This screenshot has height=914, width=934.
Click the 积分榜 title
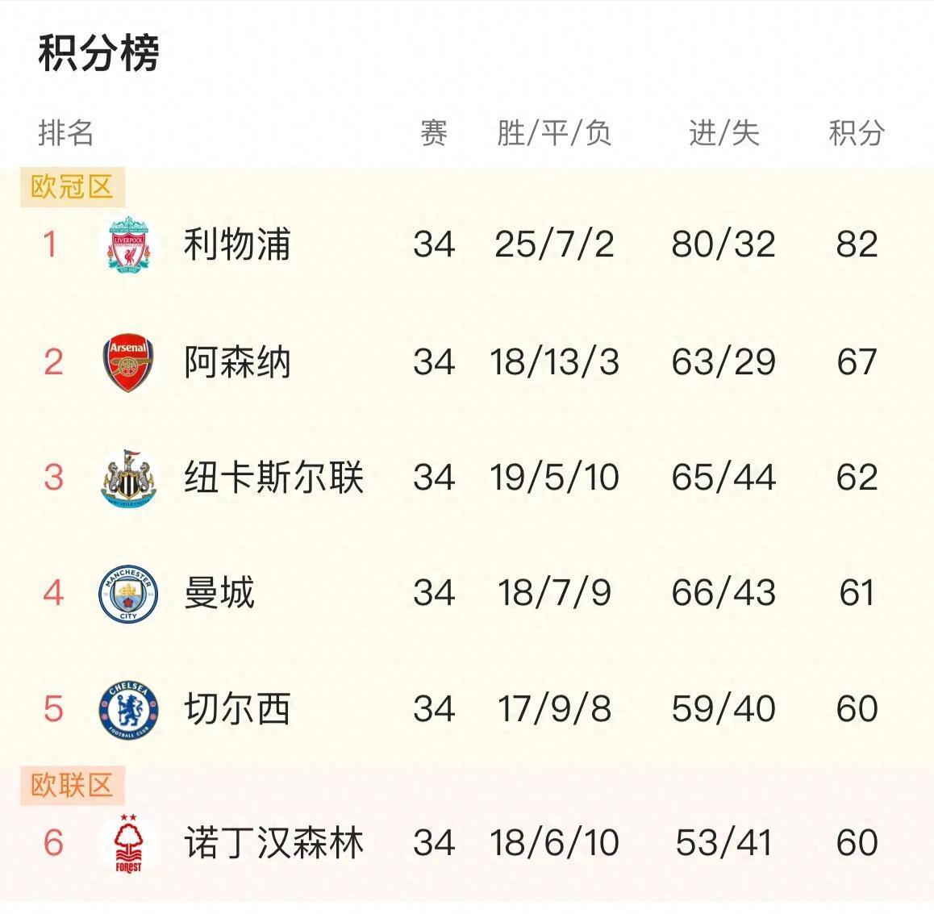click(x=98, y=53)
